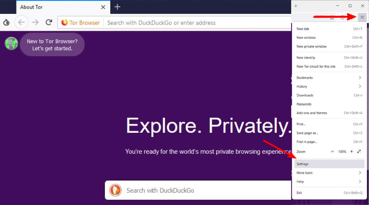Toggle full screen icon next to zoom
This screenshot has width=369, height=205.
click(359, 152)
